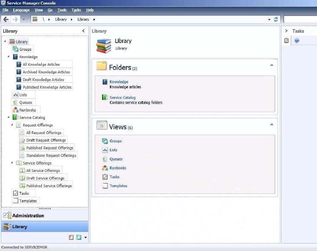The height and width of the screenshot is (251, 317).
Task: Click the clipboard task icon in Tasks pane
Action: pos(286,41)
